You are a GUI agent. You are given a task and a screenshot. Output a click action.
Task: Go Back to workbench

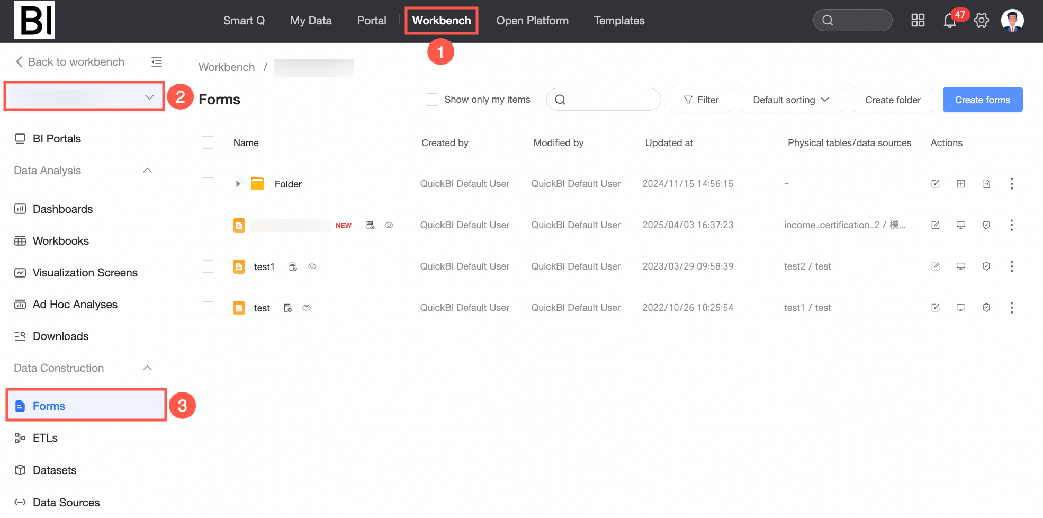point(70,62)
